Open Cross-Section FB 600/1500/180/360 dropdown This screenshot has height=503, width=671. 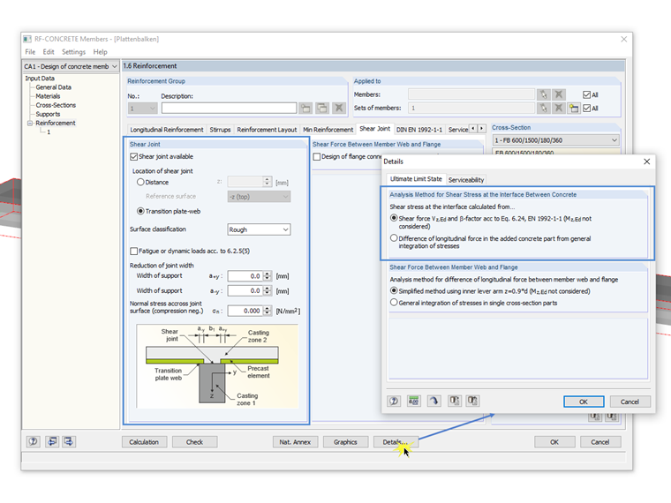[555, 140]
